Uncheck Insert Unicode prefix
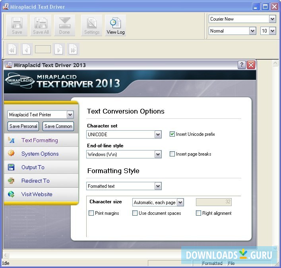 pyautogui.click(x=172, y=134)
